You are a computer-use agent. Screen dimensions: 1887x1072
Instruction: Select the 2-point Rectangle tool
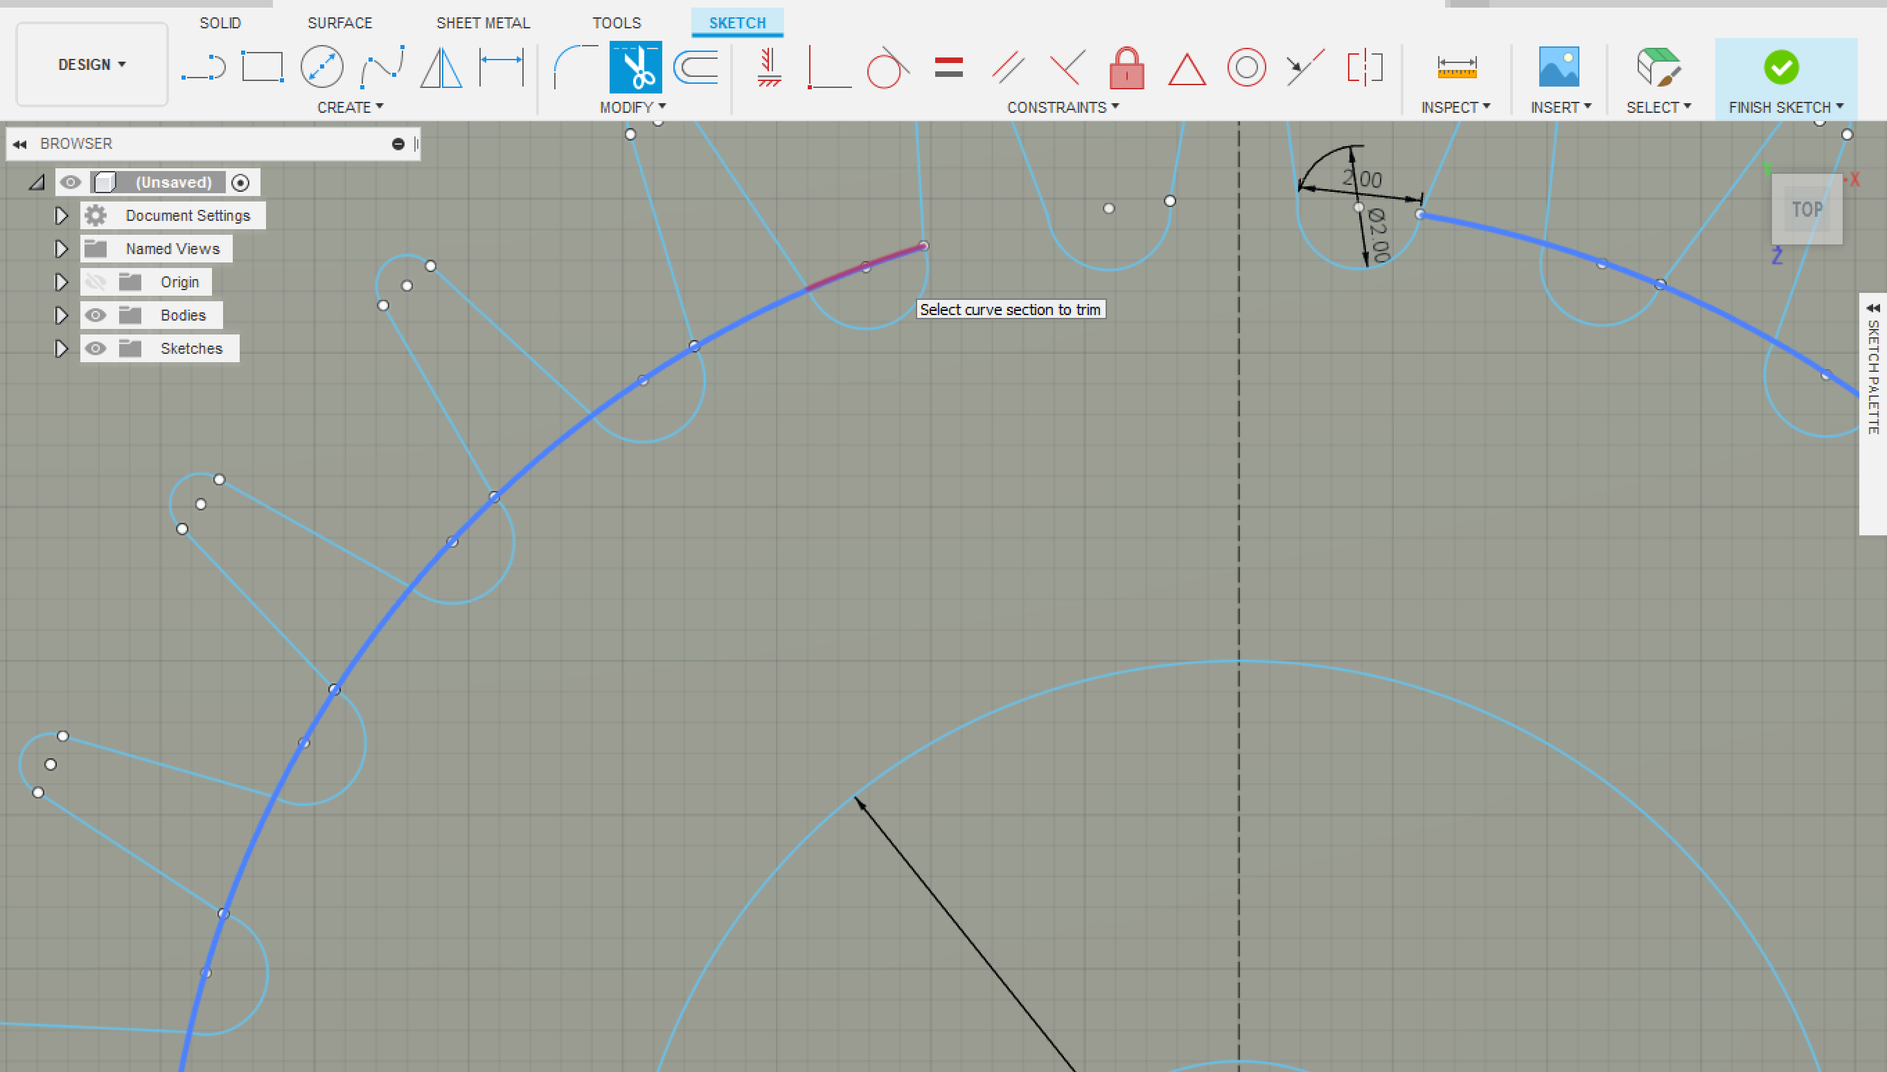point(263,67)
